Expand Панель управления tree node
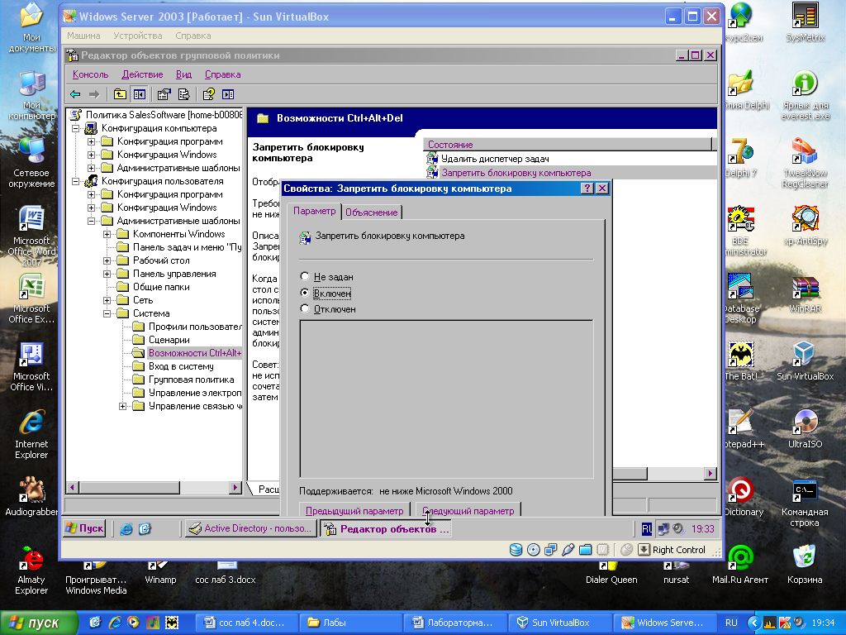The image size is (846, 635). click(107, 274)
